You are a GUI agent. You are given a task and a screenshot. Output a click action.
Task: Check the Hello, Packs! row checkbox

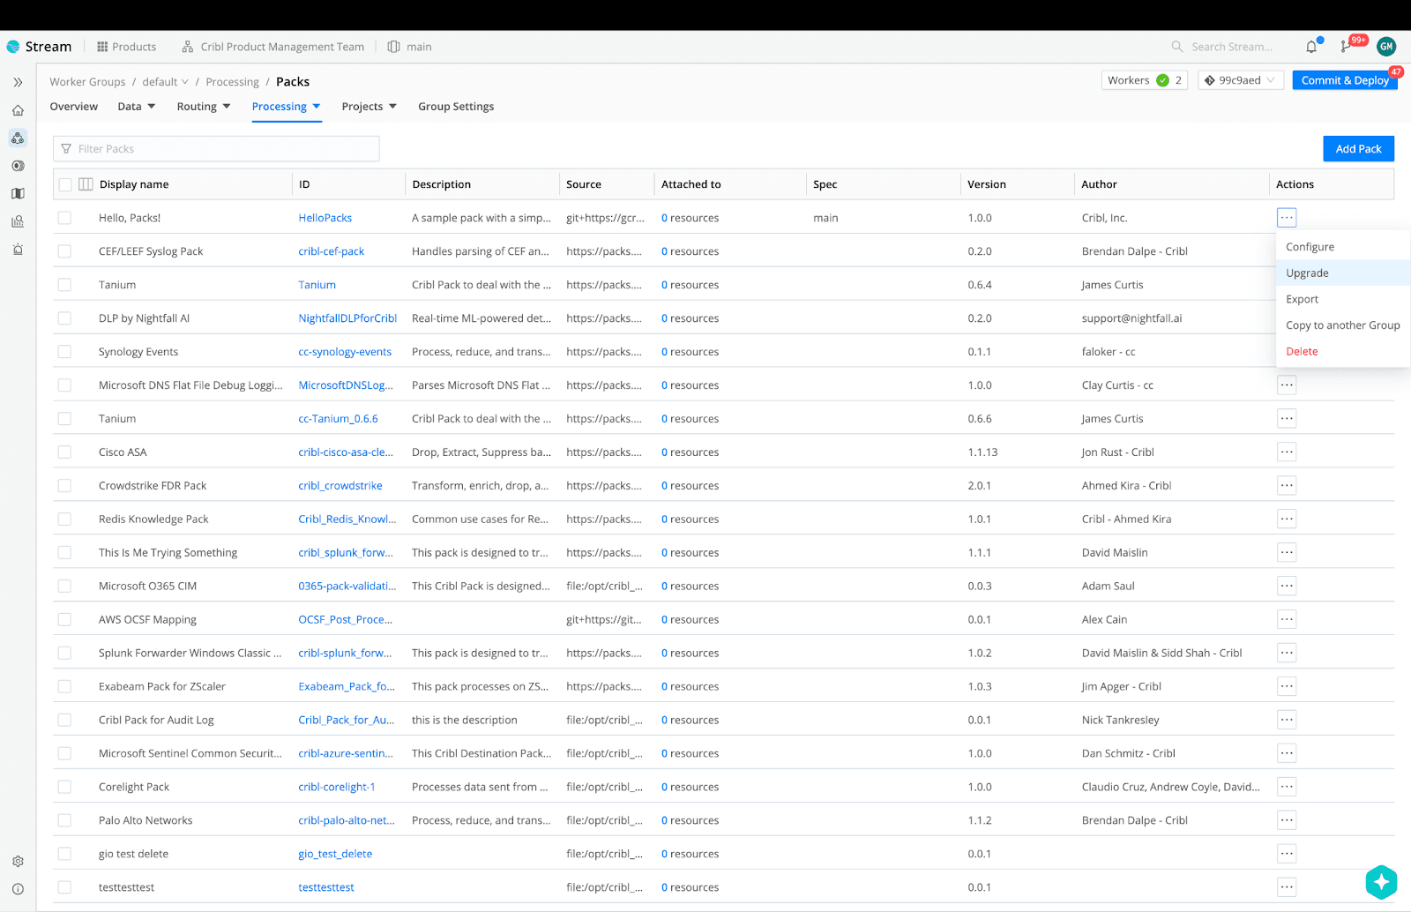click(64, 218)
